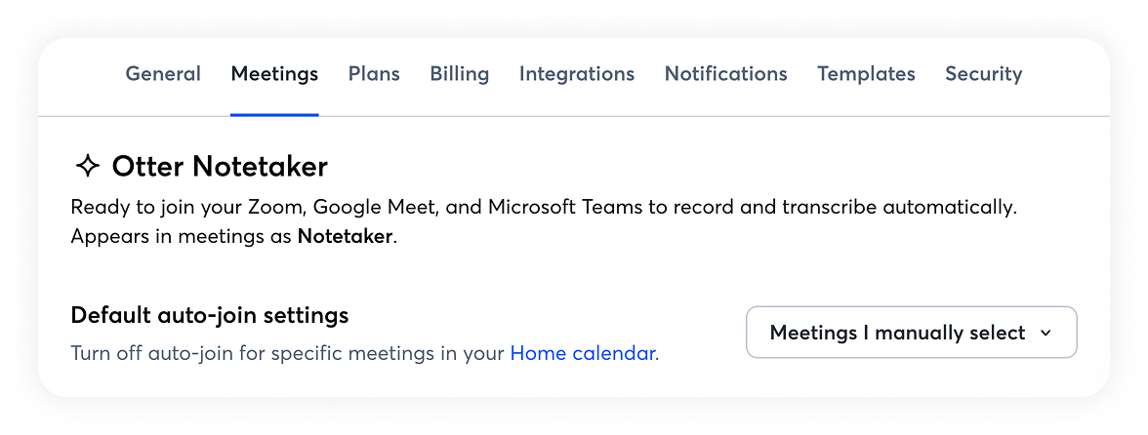Click the blue underline beneath Meetings tab
The image size is (1148, 435).
point(274,114)
